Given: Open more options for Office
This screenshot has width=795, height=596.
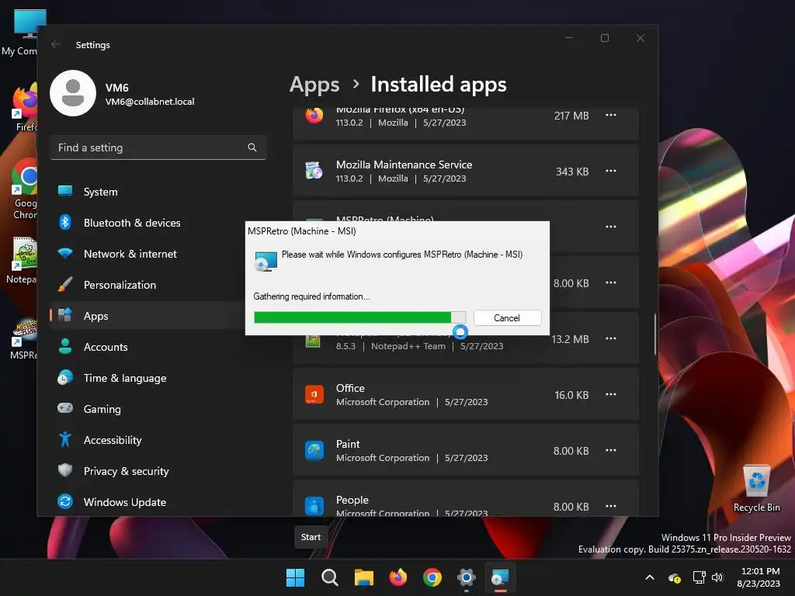Looking at the screenshot, I should pos(611,394).
